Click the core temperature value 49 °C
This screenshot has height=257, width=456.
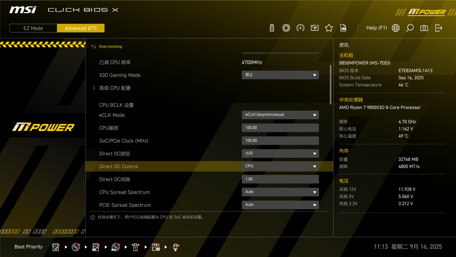pos(403,136)
